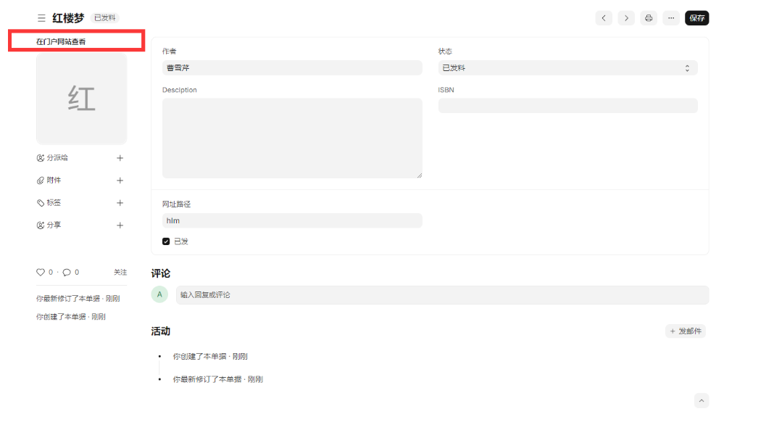774x443 pixels.
Task: Go to next document arrow
Action: 626,18
